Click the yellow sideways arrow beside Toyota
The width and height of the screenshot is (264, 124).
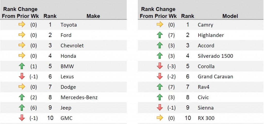pos(22,24)
